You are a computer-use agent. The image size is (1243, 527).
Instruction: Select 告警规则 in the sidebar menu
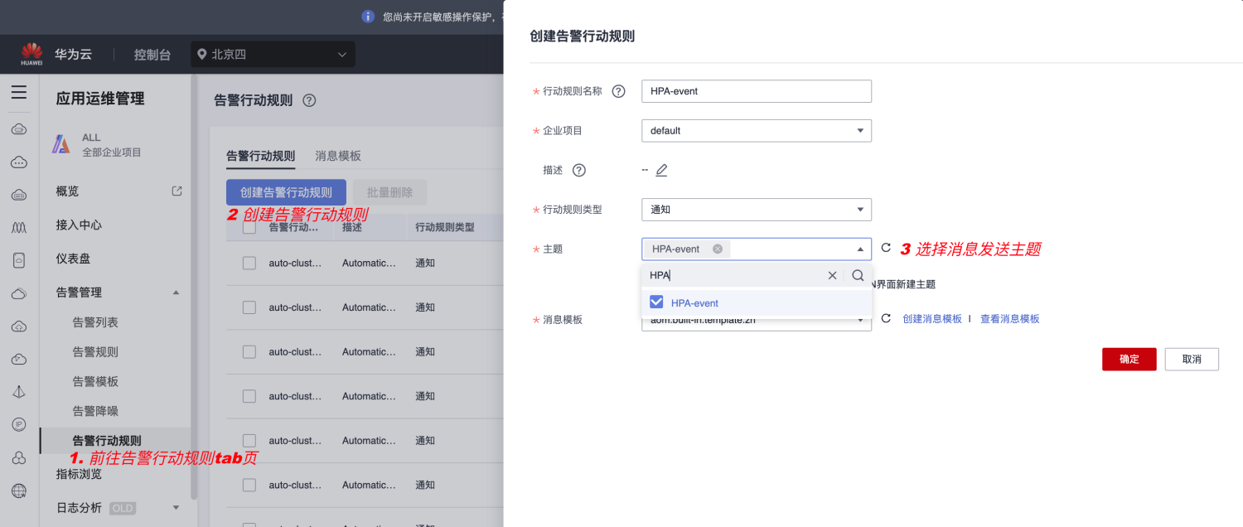[95, 352]
